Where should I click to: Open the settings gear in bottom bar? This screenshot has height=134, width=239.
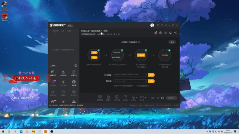coord(163,98)
